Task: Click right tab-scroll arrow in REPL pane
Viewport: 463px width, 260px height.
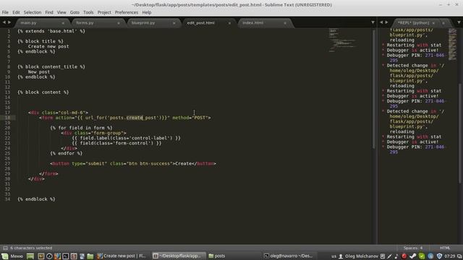Action: point(386,22)
